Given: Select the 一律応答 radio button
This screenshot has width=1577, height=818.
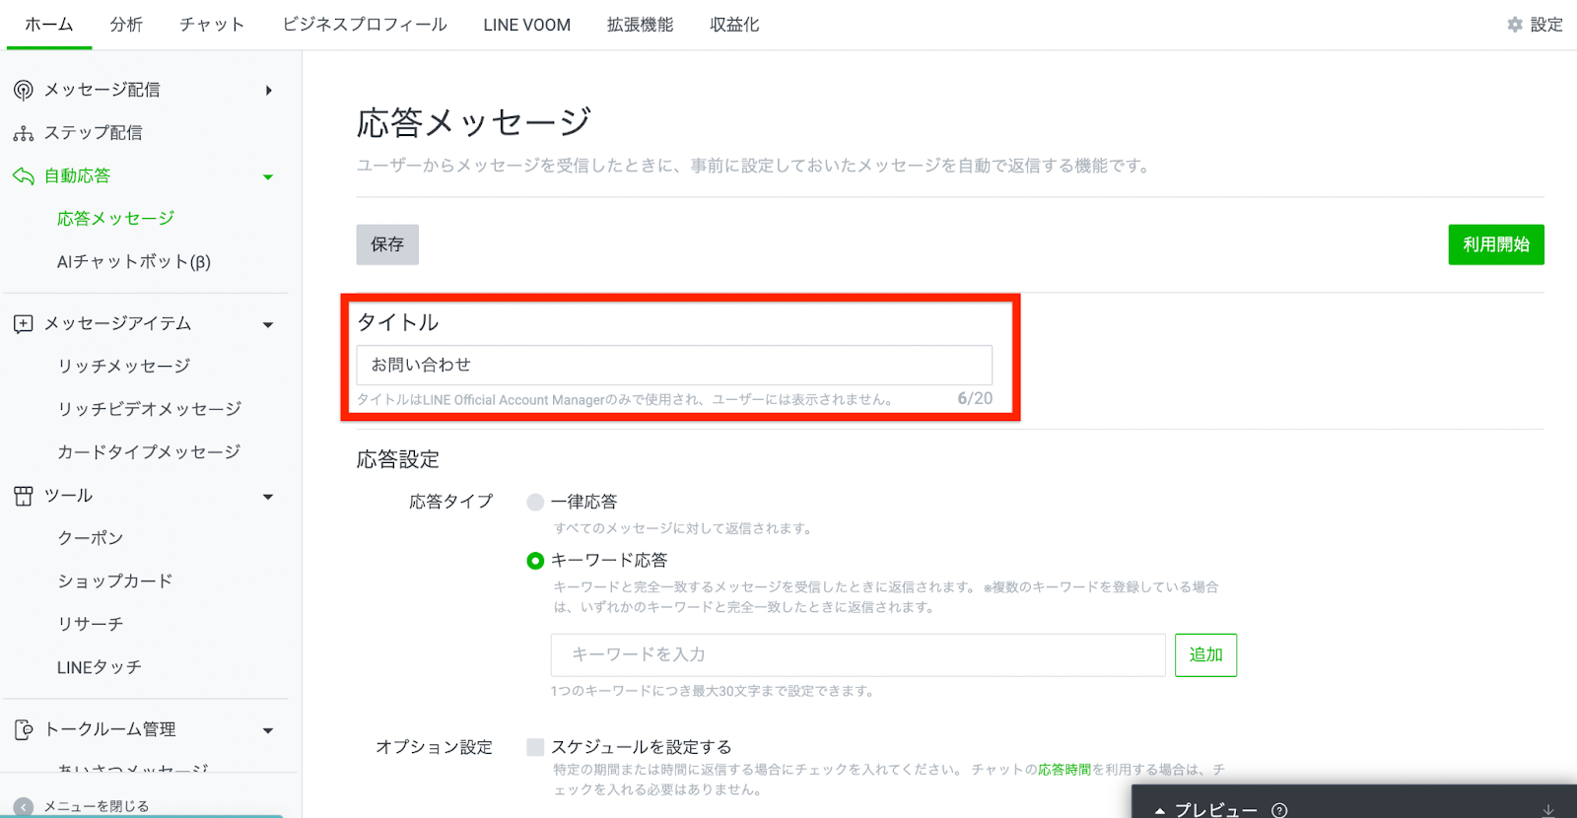Looking at the screenshot, I should [x=535, y=503].
